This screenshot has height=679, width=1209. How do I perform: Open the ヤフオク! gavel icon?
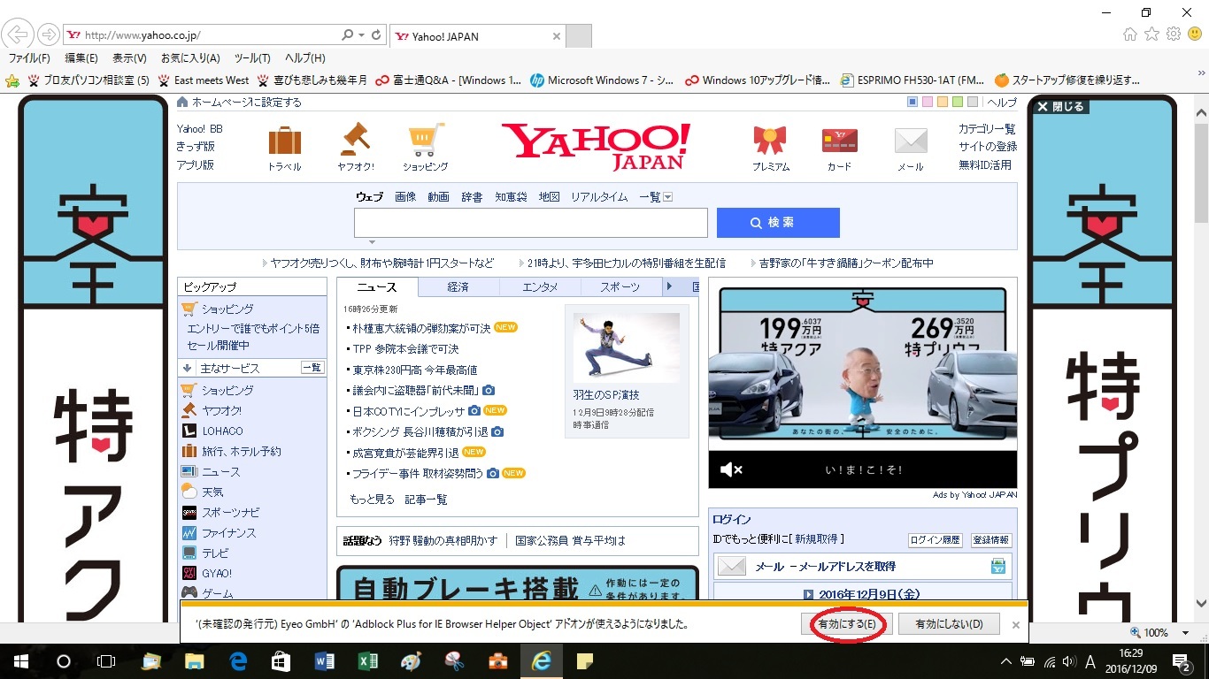(355, 140)
